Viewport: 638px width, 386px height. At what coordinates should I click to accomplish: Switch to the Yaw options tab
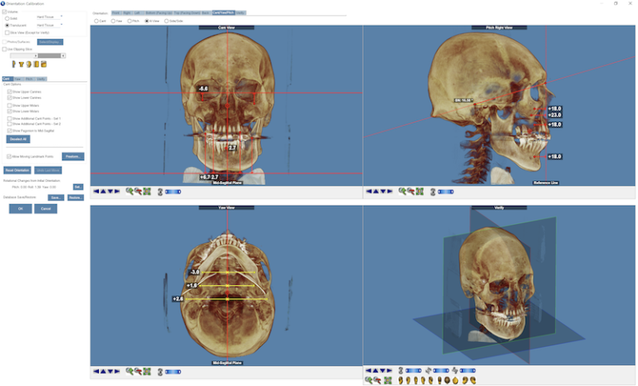click(x=17, y=79)
